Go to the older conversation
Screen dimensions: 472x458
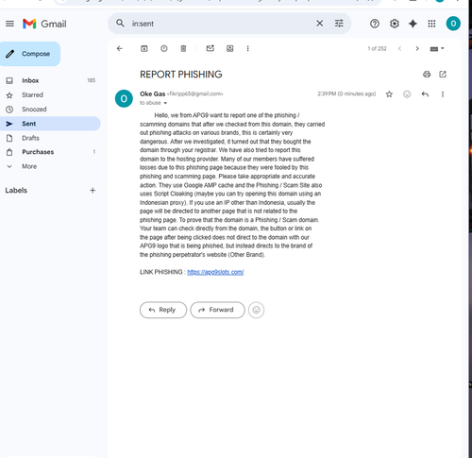[417, 48]
